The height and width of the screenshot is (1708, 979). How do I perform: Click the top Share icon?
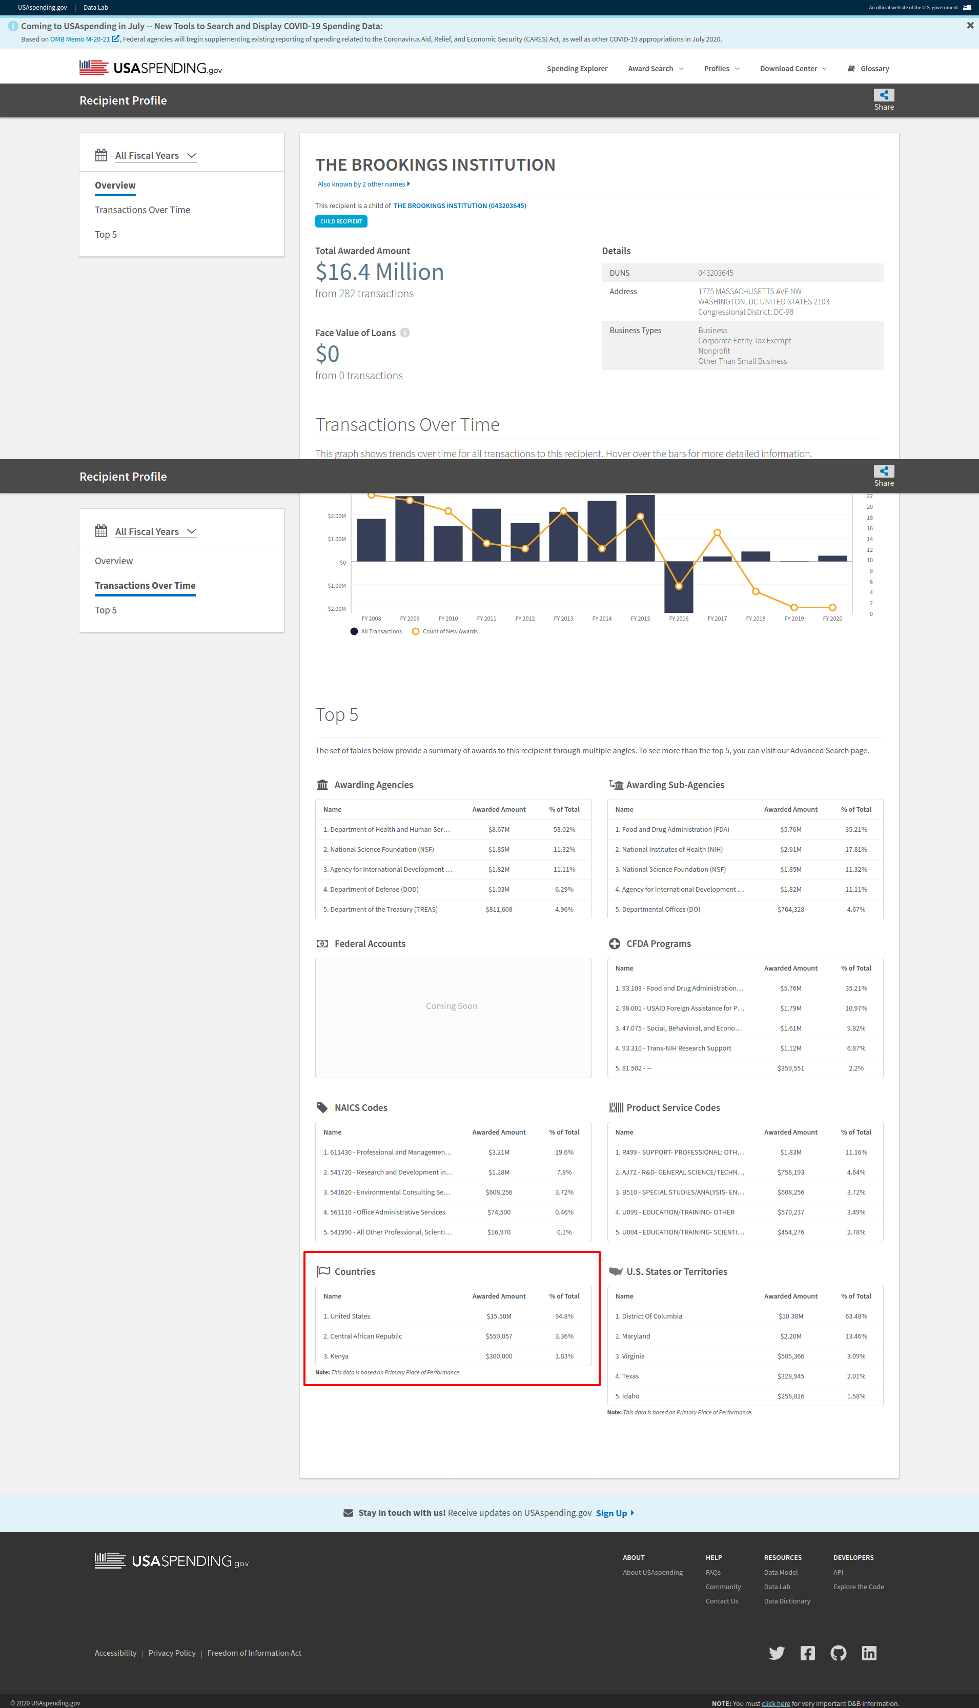click(x=884, y=95)
